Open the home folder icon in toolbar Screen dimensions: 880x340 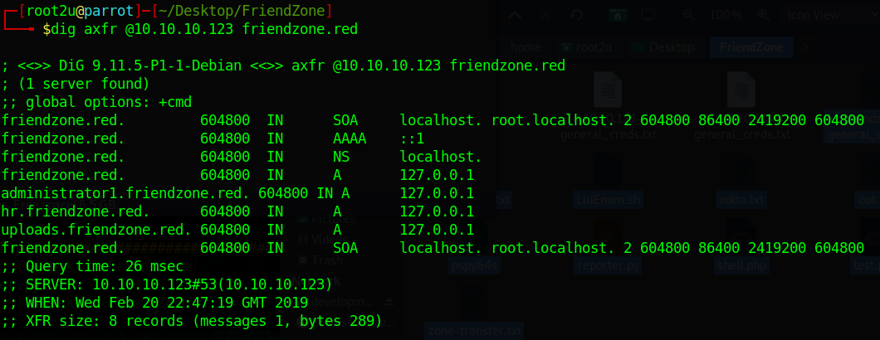618,15
